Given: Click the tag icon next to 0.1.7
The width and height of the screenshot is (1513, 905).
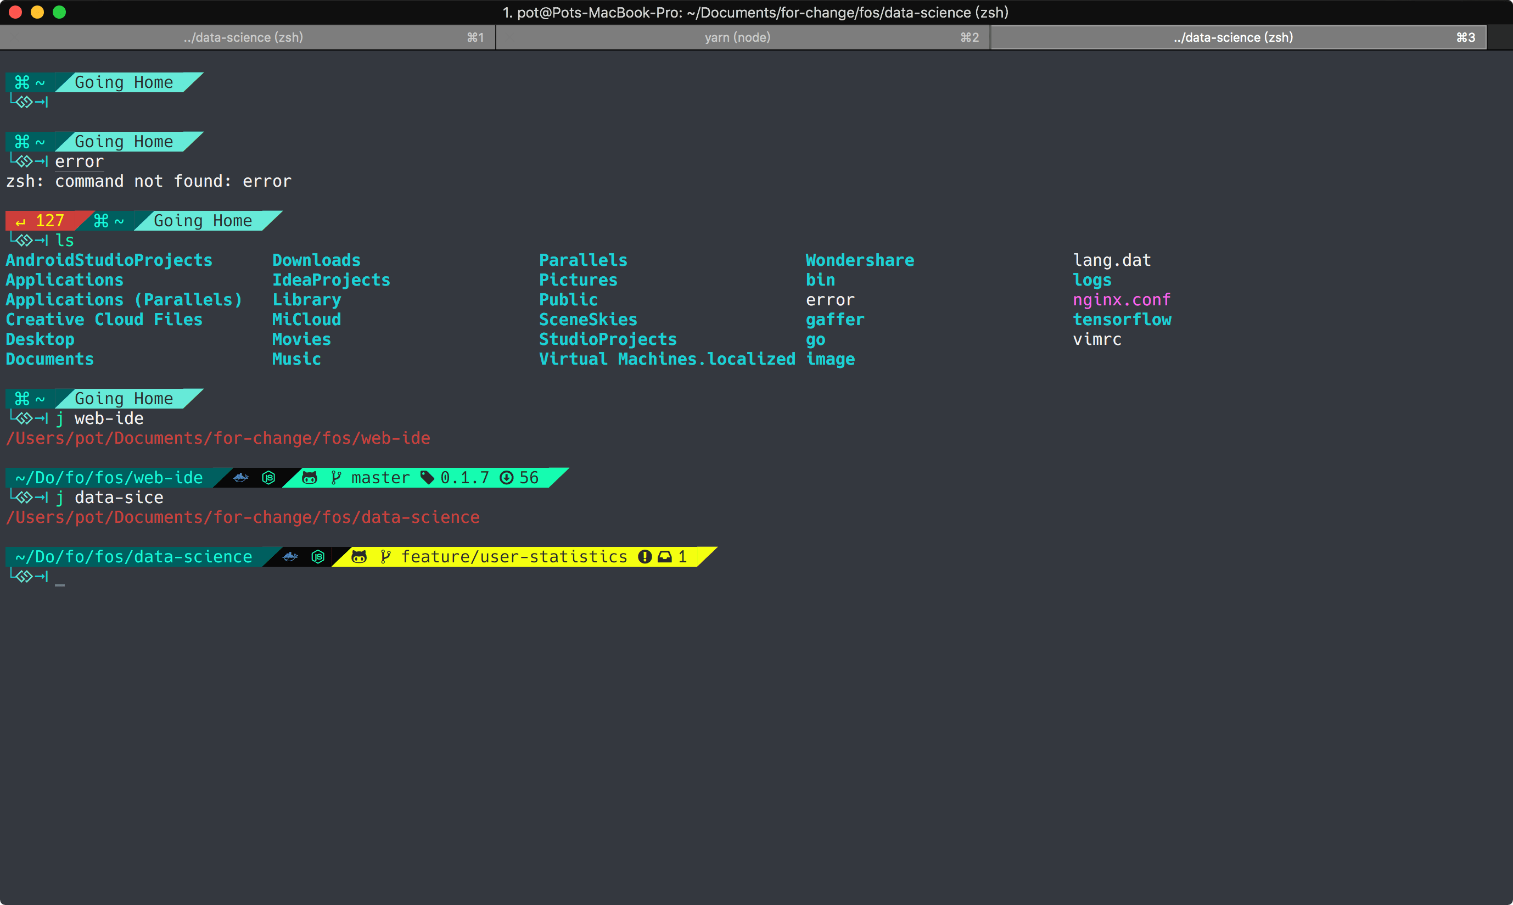Looking at the screenshot, I should [428, 478].
